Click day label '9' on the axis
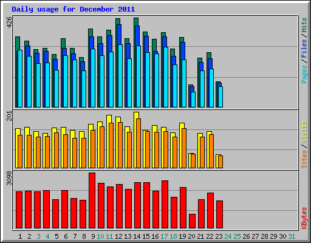This screenshot has width=311, height=243. (x=93, y=236)
